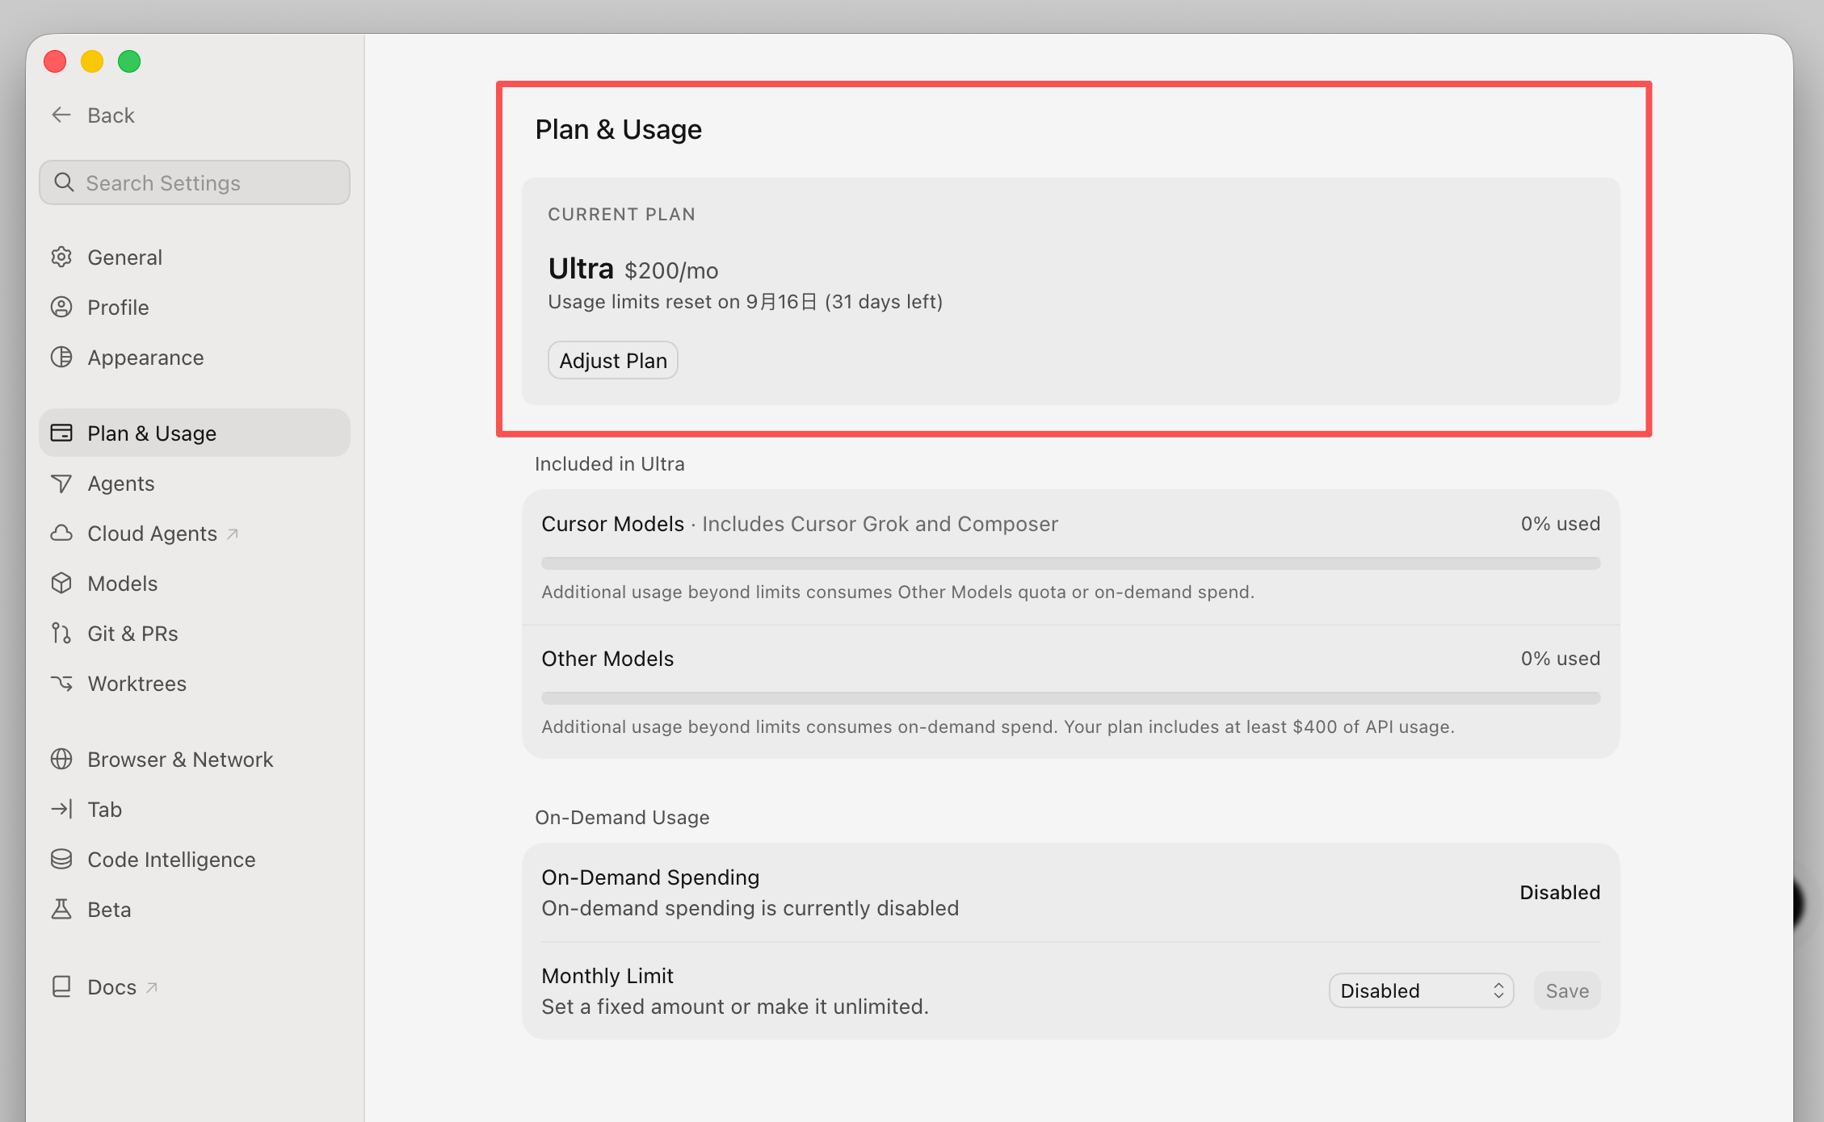
Task: Click the Other Models label
Action: (607, 659)
